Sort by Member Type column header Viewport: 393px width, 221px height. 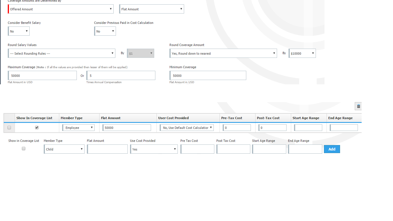(x=72, y=118)
